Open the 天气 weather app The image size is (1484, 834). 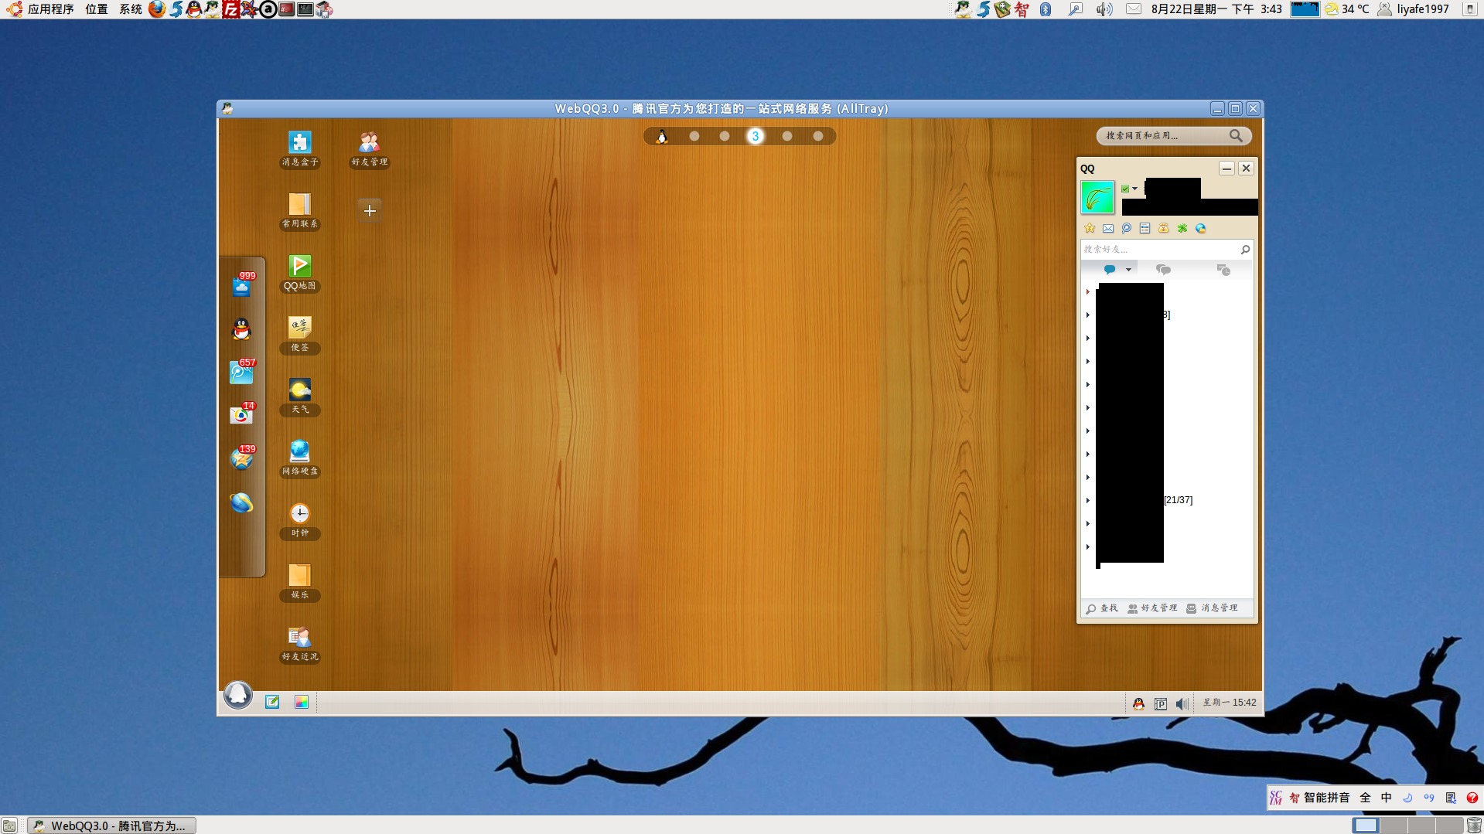[300, 396]
